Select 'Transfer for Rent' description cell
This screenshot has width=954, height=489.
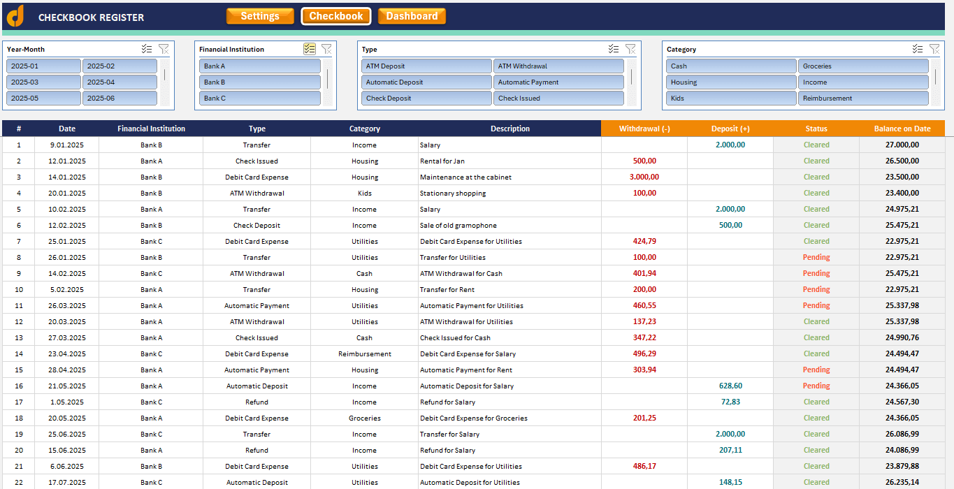click(510, 290)
